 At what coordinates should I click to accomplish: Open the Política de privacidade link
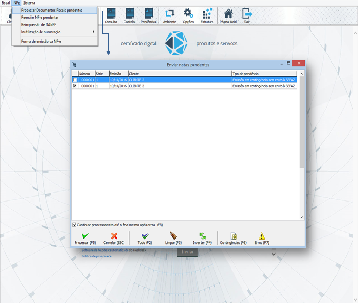click(x=96, y=256)
